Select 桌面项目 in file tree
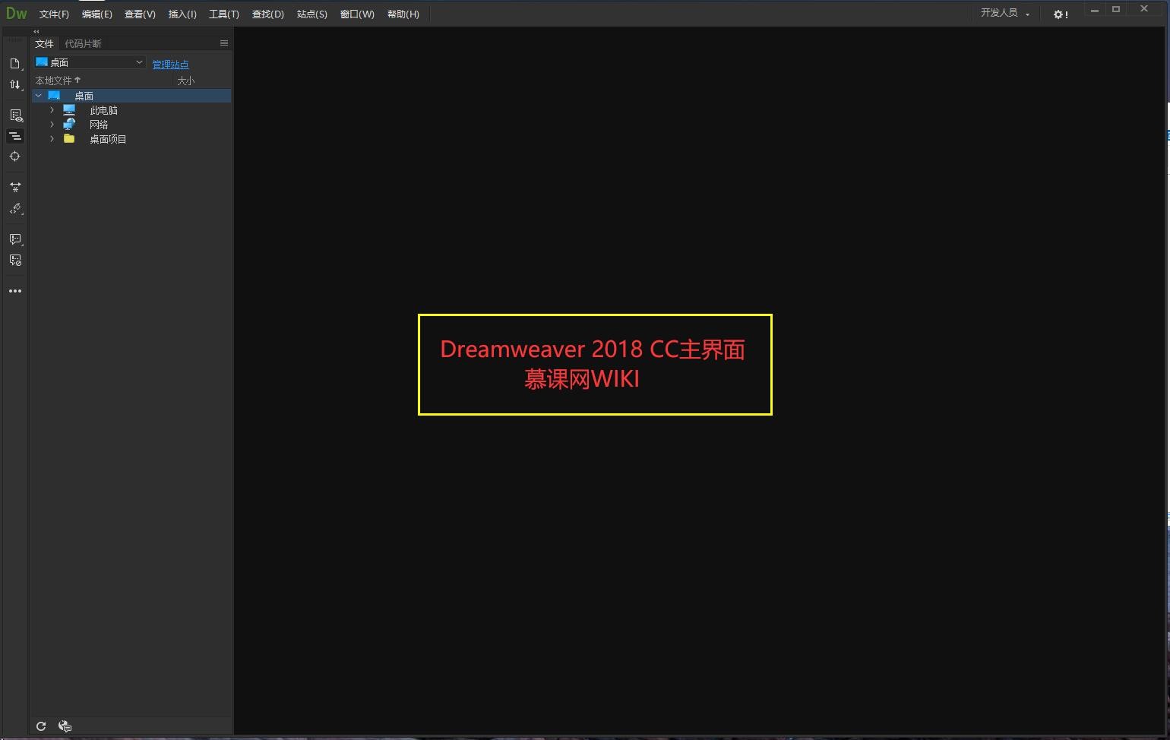The height and width of the screenshot is (740, 1170). click(108, 139)
